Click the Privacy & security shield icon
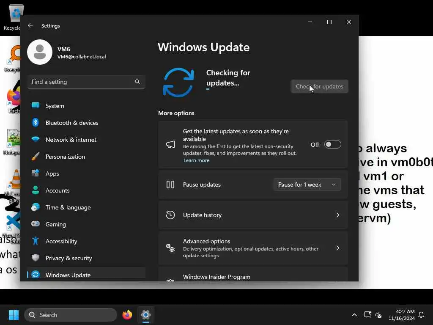This screenshot has width=433, height=325. pos(36,258)
